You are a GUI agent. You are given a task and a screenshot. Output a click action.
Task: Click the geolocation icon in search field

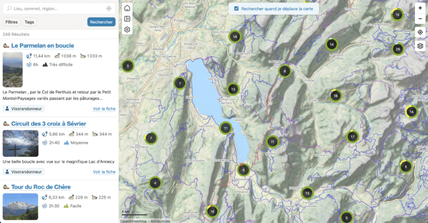pyautogui.click(x=108, y=9)
